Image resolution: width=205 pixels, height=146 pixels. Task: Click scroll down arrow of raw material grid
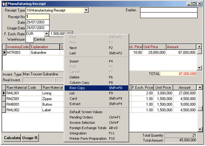200,129
